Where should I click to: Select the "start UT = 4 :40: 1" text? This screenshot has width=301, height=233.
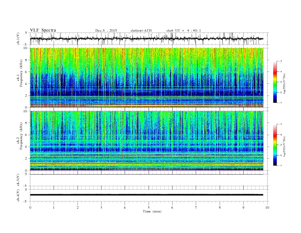coord(184,30)
